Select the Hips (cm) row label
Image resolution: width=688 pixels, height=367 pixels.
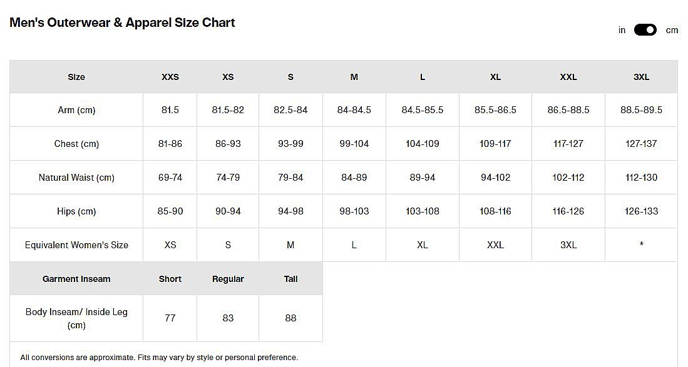(76, 211)
